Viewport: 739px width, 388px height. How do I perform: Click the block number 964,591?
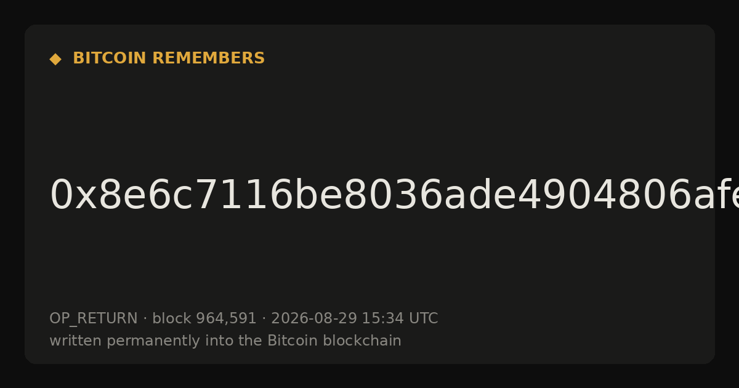226,319
